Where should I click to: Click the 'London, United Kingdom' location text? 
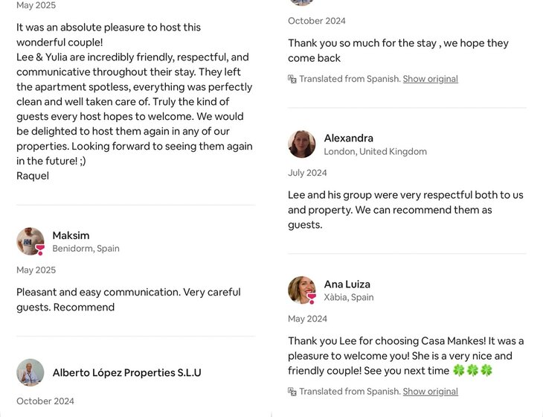tap(375, 152)
